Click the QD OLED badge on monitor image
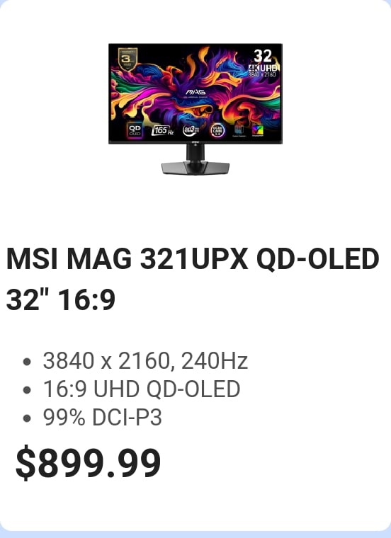This screenshot has height=538, width=391. (x=135, y=130)
